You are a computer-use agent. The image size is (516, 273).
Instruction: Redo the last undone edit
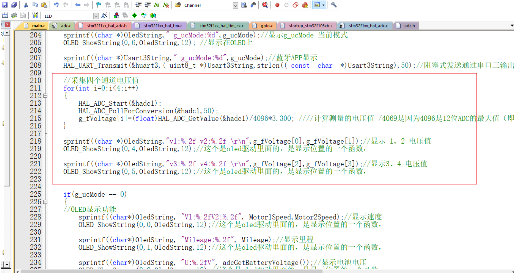point(66,5)
